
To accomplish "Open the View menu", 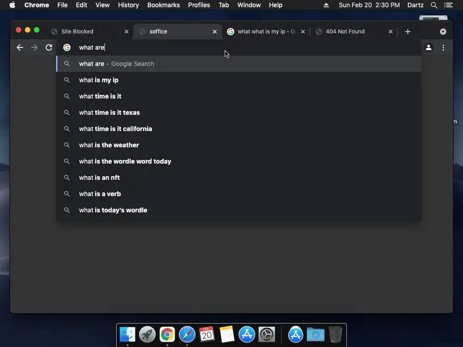I will (x=103, y=5).
